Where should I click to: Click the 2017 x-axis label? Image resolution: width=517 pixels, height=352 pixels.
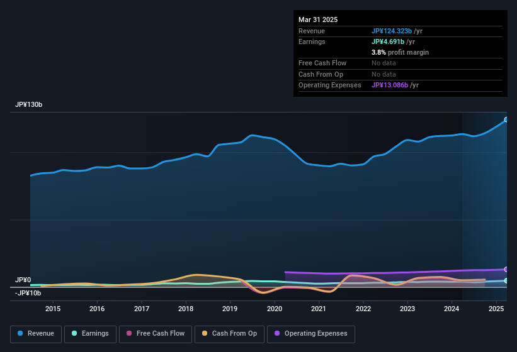tap(142, 309)
